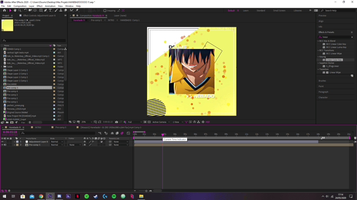Open Reset Exposure icon in viewer
This screenshot has height=200, width=357.
click(203, 122)
